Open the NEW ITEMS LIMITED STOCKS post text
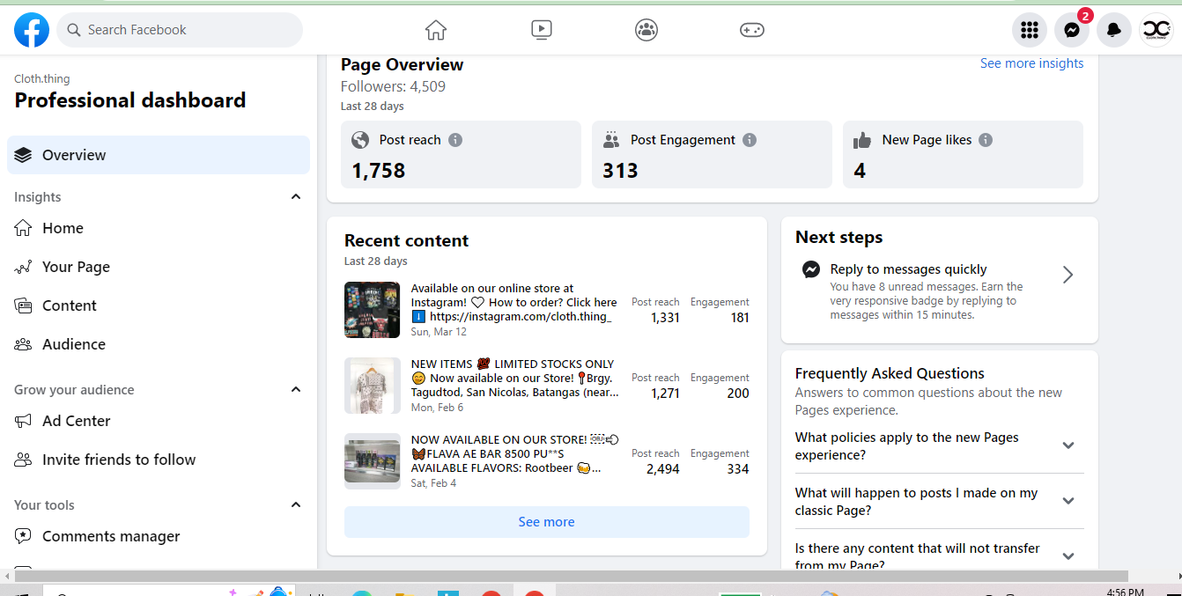Screen dimensions: 1182x596 click(514, 378)
